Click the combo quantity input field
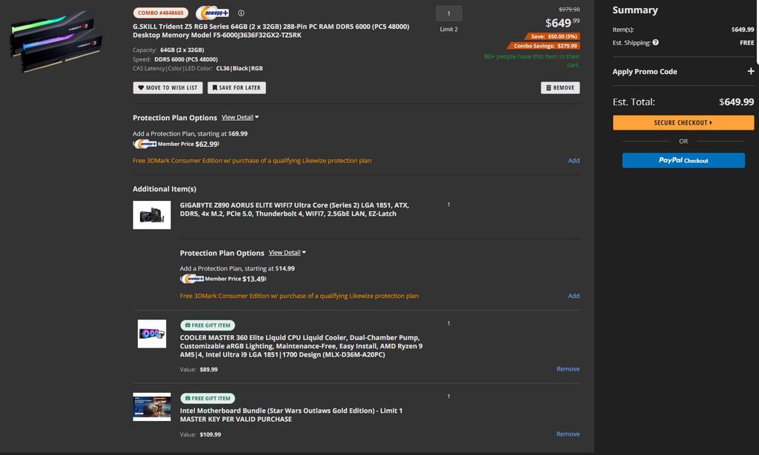Screen dimensions: 759x455 click(448, 13)
